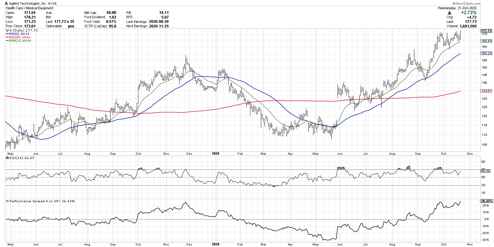Image resolution: width=494 pixels, height=247 pixels.
Task: Click the Next Earnings date 2026-11-25
Action: [159, 26]
